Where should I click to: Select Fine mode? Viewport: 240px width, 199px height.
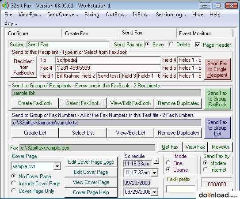point(174,163)
